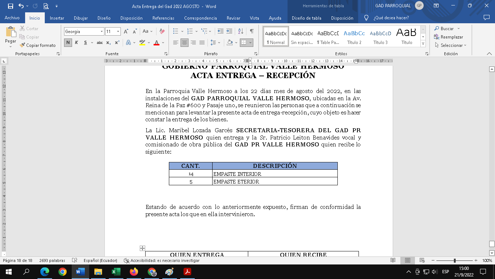Toggle Show paragraph marks (pilcrow)
Screen dimensions: 495x279
[252, 32]
